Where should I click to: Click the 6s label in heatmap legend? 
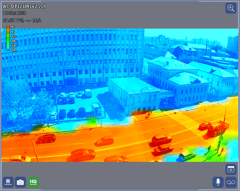[x=14, y=32]
